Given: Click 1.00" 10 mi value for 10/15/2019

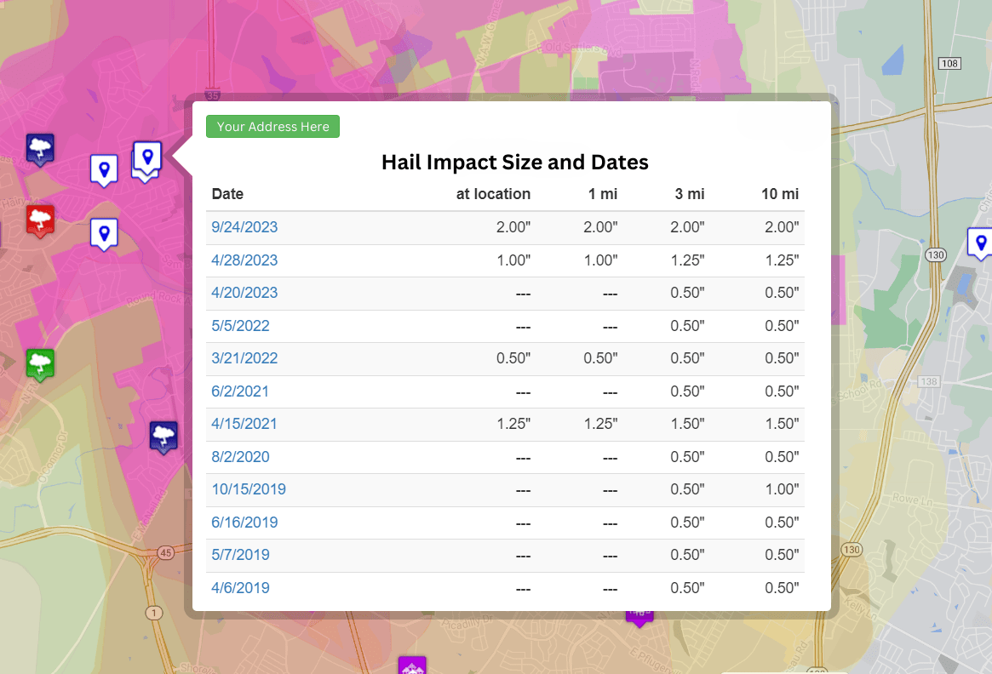Looking at the screenshot, I should [x=782, y=489].
